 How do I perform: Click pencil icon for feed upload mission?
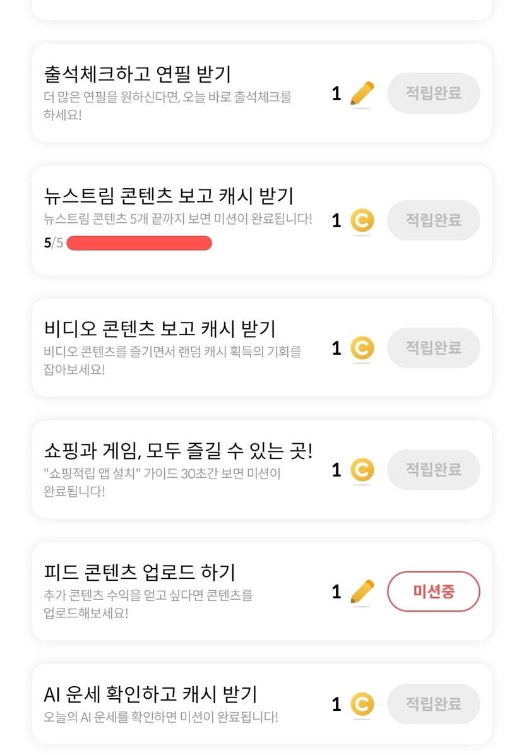[362, 592]
